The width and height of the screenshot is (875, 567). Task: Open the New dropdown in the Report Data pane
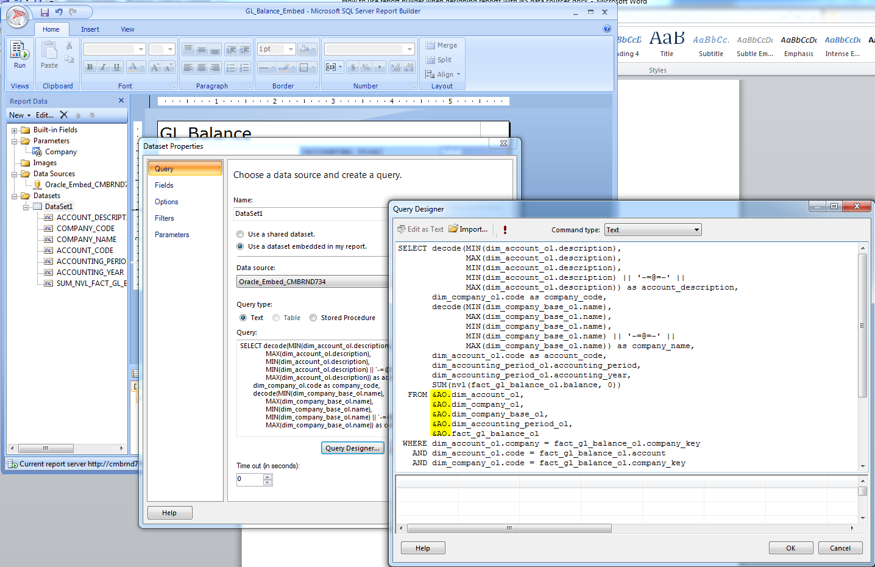pyautogui.click(x=19, y=115)
